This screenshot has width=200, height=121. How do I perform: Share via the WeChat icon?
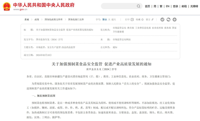pos(169,19)
